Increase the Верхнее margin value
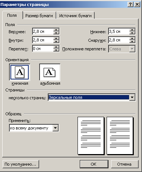The image size is (142, 172). click(x=56, y=30)
